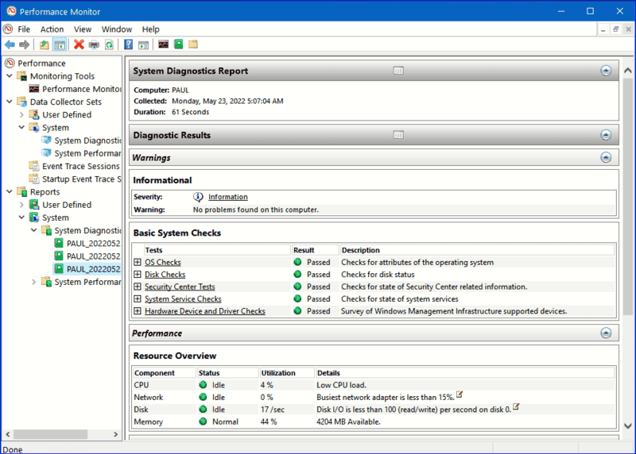The width and height of the screenshot is (636, 454).
Task: Expand System Performance under Reports
Action: coord(34,282)
